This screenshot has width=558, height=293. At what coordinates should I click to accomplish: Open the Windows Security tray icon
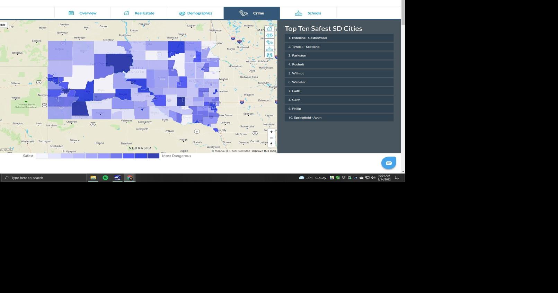coord(349,178)
